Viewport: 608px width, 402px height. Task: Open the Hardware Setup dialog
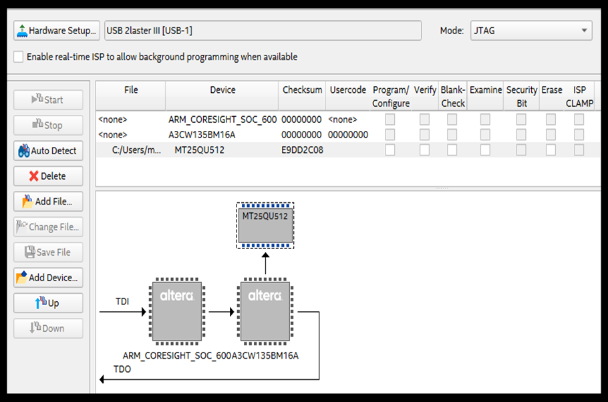(x=56, y=31)
